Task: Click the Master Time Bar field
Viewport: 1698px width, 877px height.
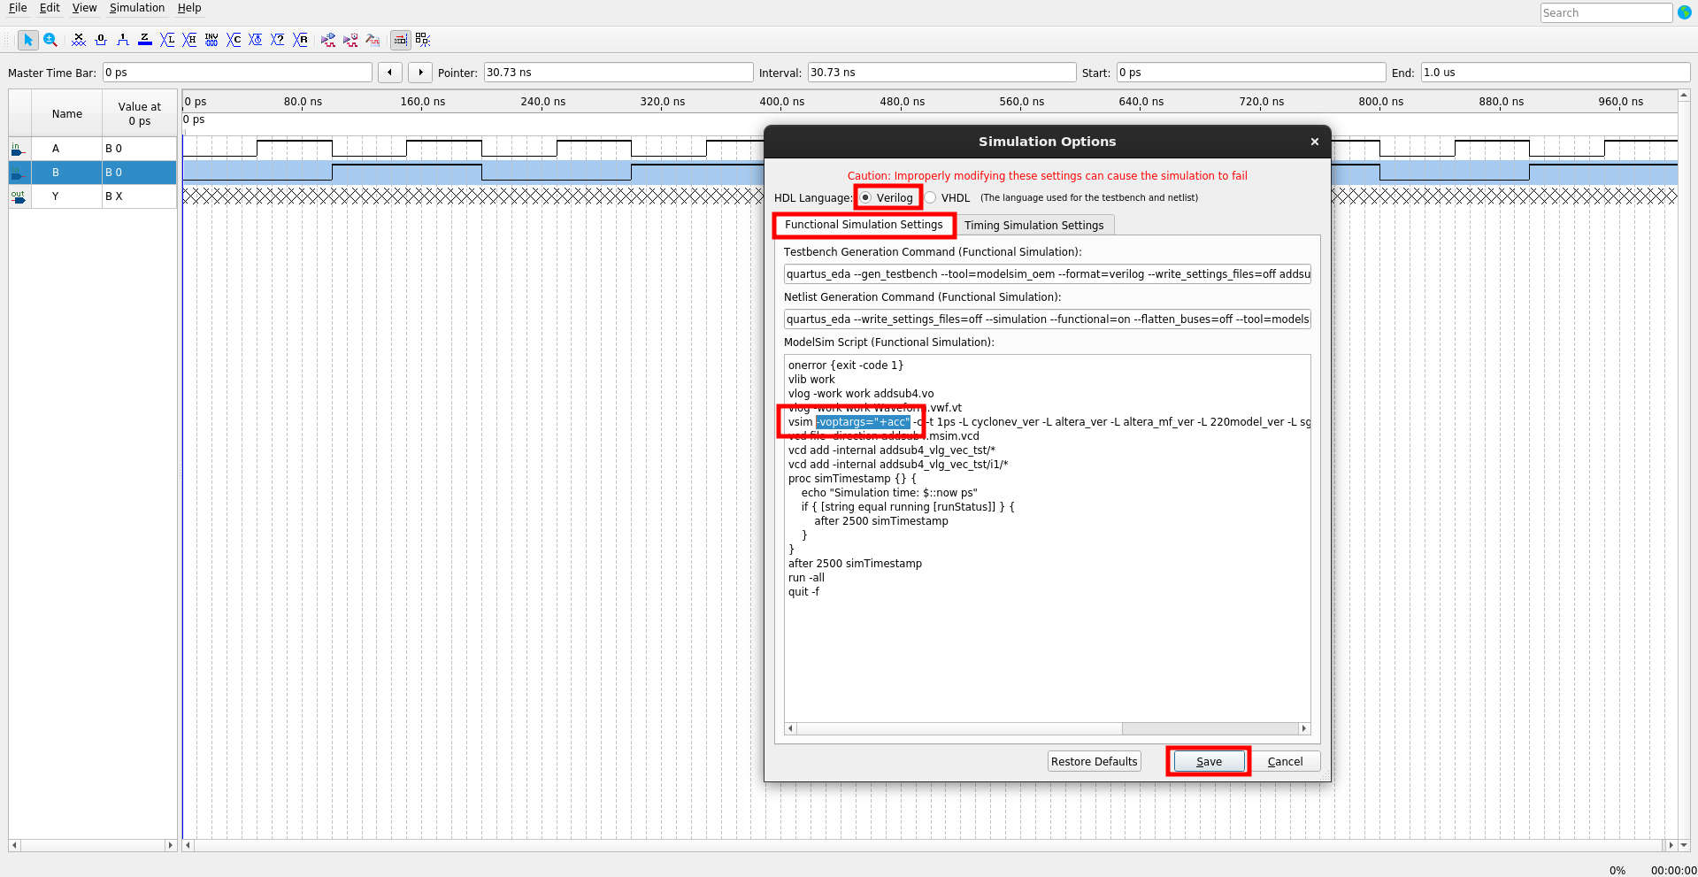Action: pos(237,73)
